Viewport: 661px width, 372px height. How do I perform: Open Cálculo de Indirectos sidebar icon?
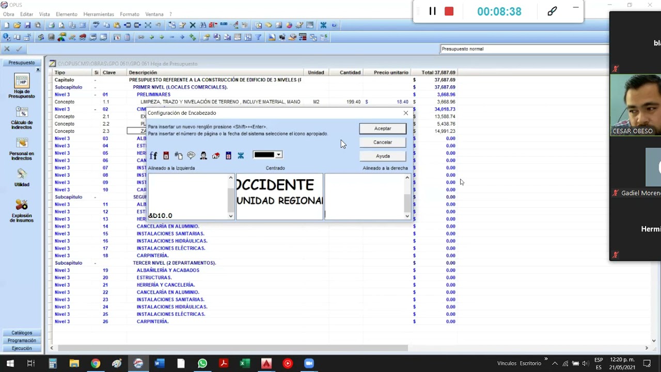click(22, 118)
